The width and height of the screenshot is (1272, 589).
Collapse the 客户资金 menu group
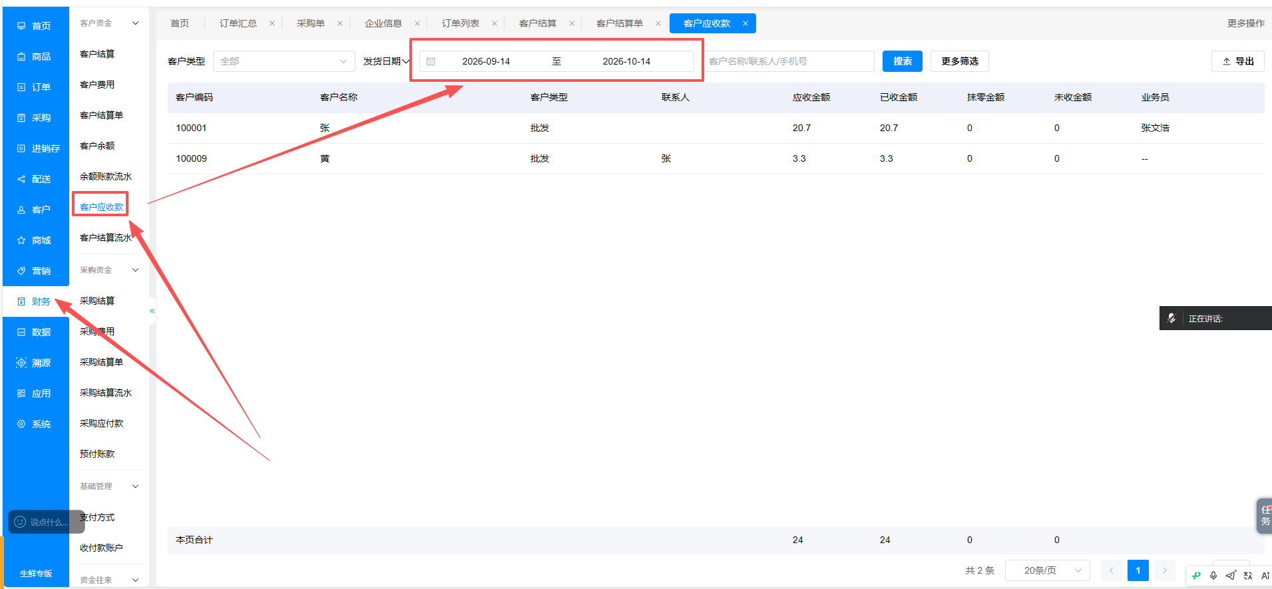[136, 23]
